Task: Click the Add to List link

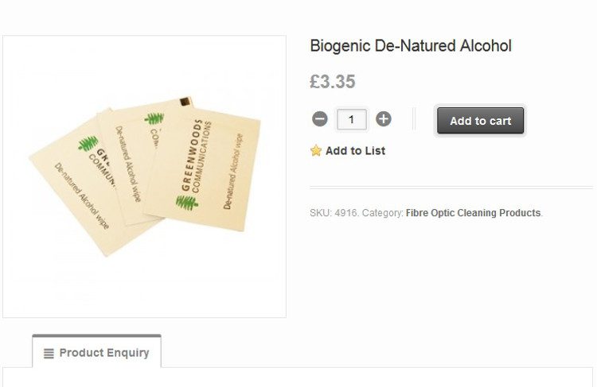Action: click(x=355, y=151)
